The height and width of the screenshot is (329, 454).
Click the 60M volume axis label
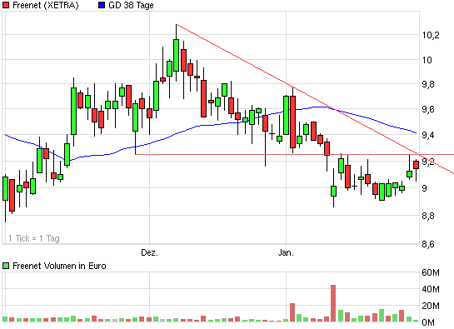(x=431, y=272)
